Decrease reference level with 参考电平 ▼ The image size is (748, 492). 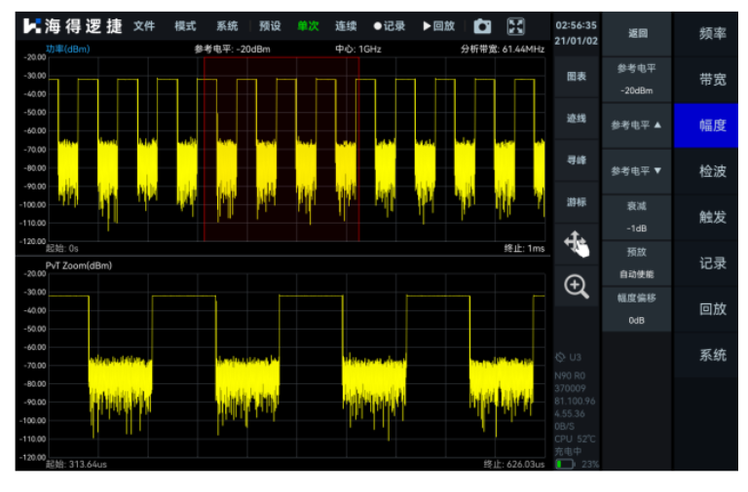(637, 171)
